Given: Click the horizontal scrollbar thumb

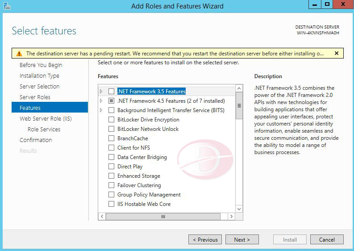Looking at the screenshot, I should tap(163, 217).
